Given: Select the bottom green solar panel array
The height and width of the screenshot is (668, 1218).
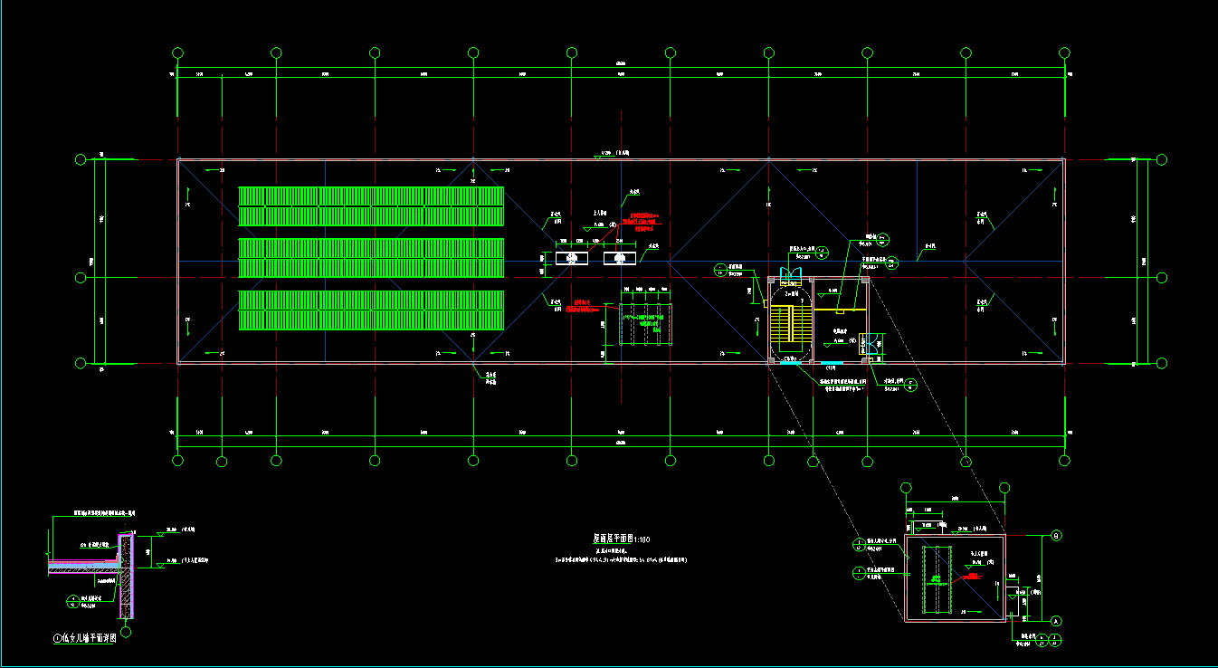Looking at the screenshot, I should pyautogui.click(x=371, y=310).
